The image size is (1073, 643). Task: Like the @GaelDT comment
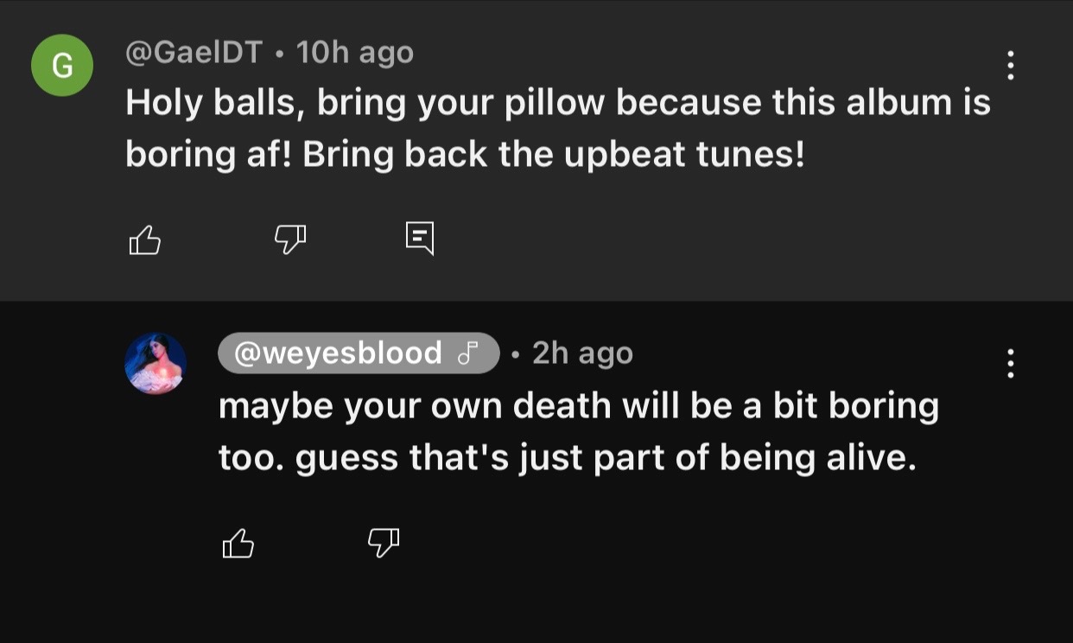pos(144,240)
